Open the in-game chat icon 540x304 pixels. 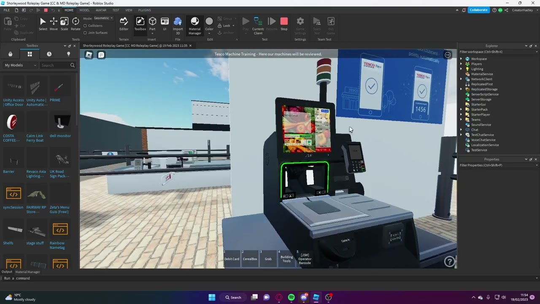(x=101, y=54)
